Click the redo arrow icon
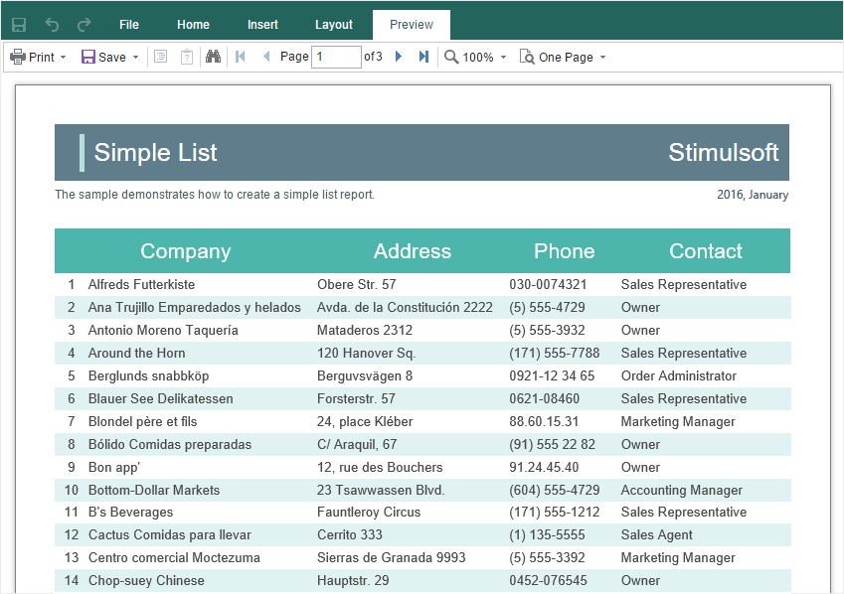Image resolution: width=844 pixels, height=594 pixels. 84,25
